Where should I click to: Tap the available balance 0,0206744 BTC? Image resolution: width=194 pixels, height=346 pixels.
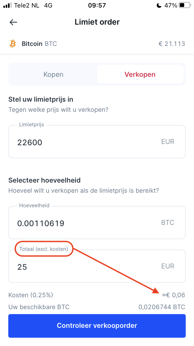click(162, 307)
